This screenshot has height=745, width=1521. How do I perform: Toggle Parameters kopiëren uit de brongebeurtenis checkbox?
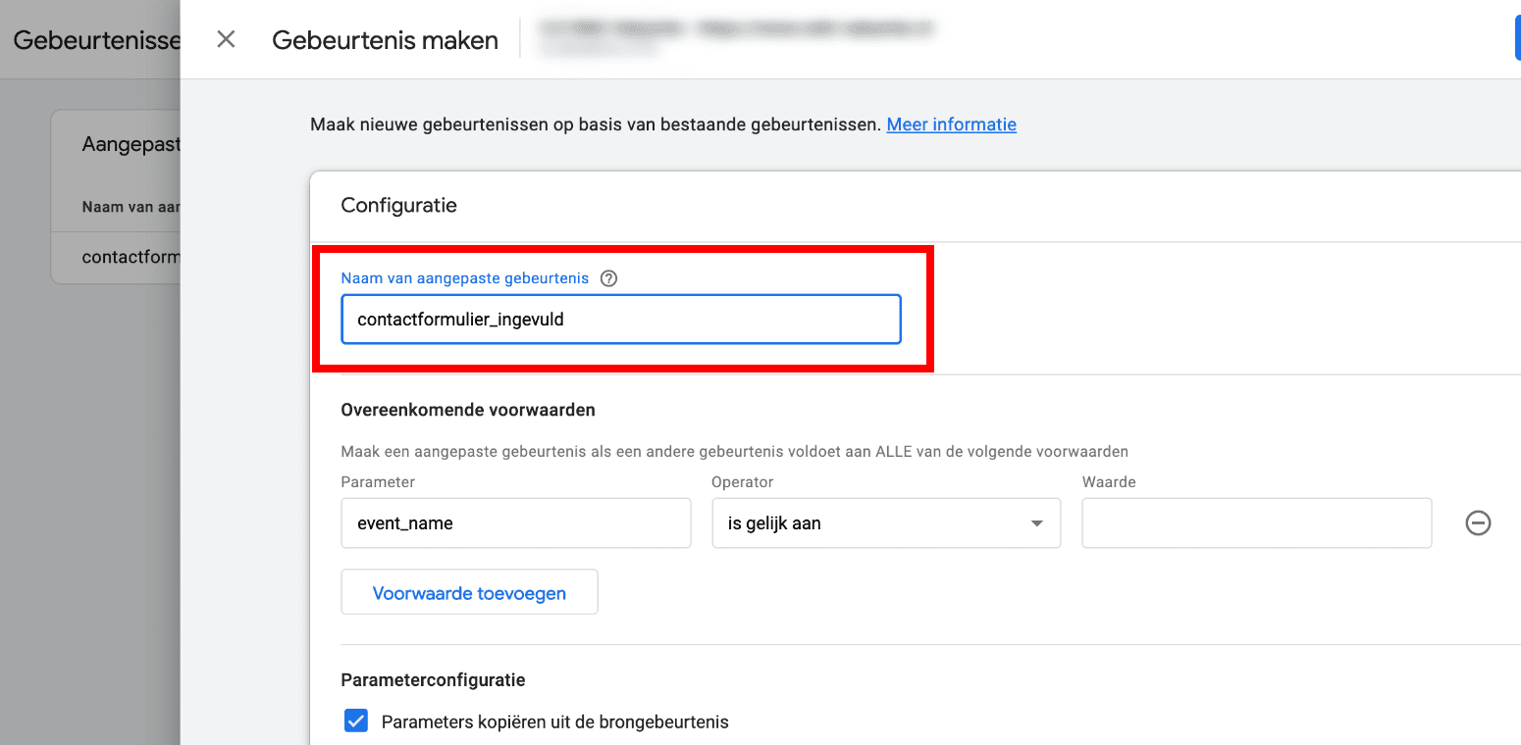coord(355,721)
